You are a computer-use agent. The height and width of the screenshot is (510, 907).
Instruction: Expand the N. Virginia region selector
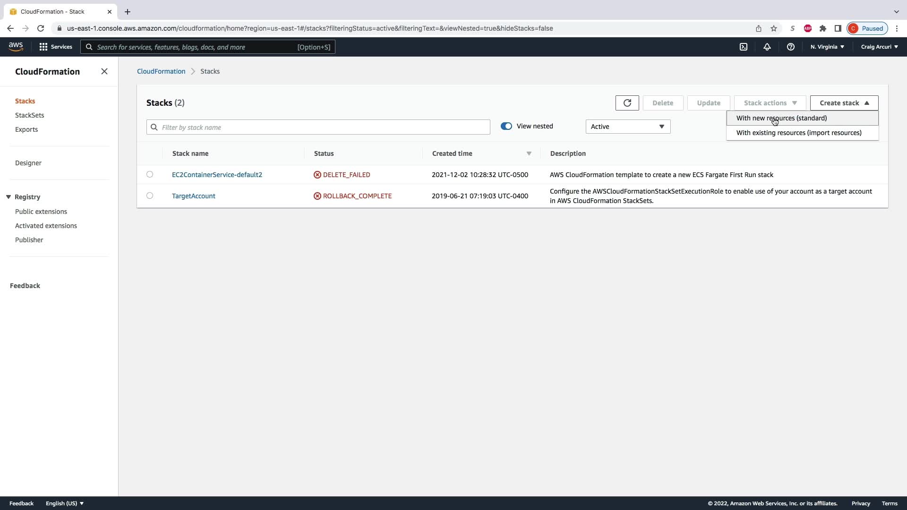coord(827,47)
